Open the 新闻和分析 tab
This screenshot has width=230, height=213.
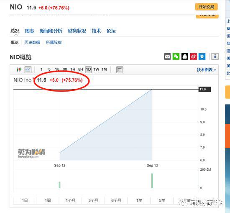click(51, 31)
